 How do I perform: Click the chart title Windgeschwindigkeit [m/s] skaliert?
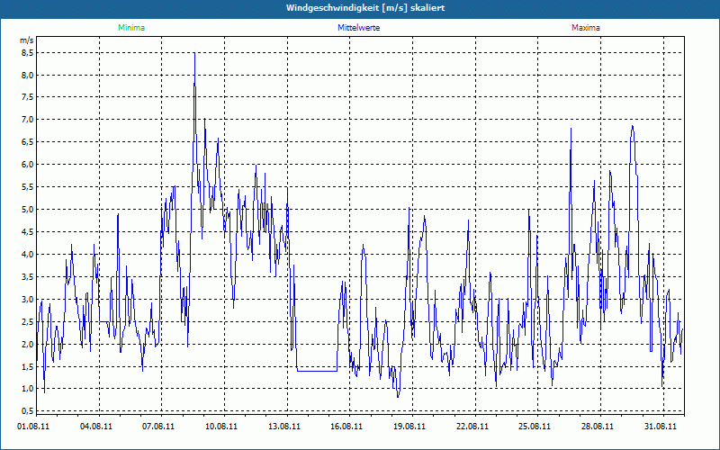(365, 8)
